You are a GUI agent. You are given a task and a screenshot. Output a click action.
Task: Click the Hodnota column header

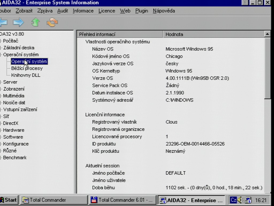[x=214, y=34]
